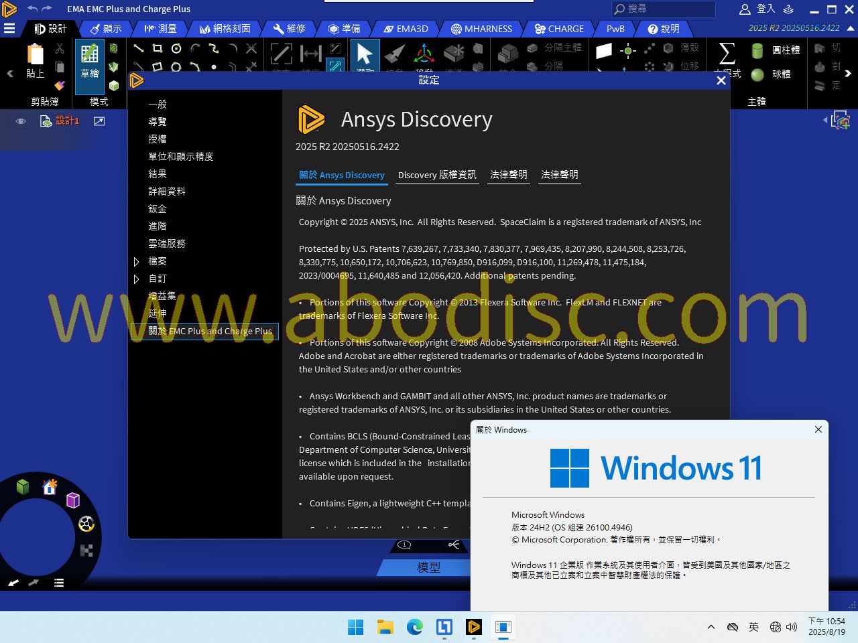The height and width of the screenshot is (643, 858).
Task: Close the 關於 Windows dialog
Action: 818,429
